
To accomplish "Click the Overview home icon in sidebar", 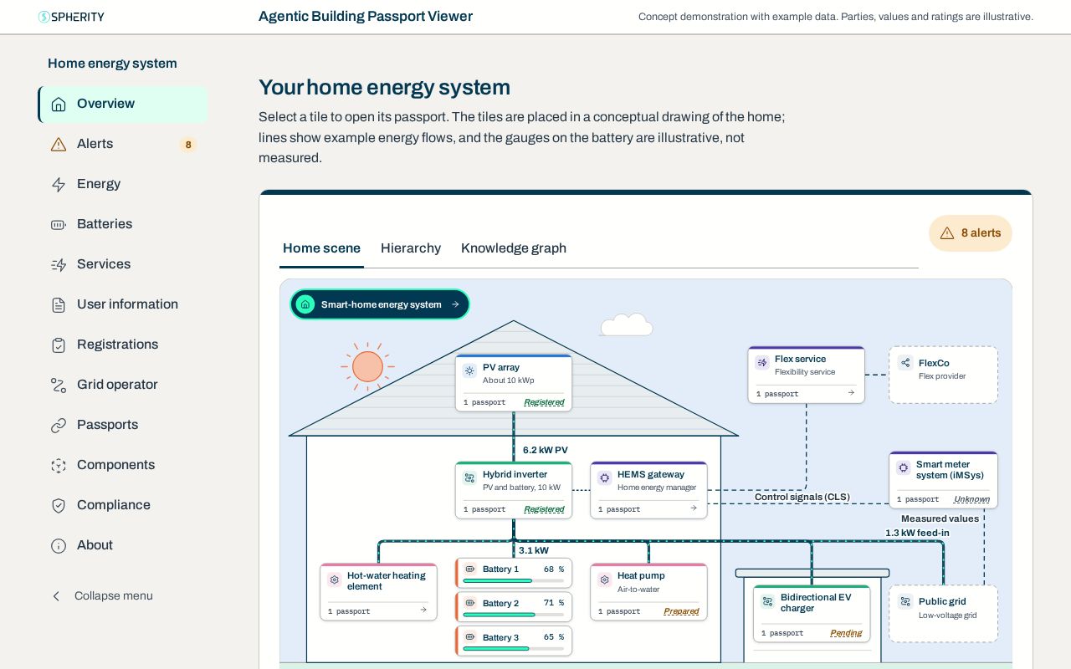I will (59, 105).
